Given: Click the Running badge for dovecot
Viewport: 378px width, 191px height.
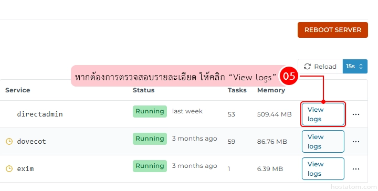Looking at the screenshot, I should click(x=150, y=139).
